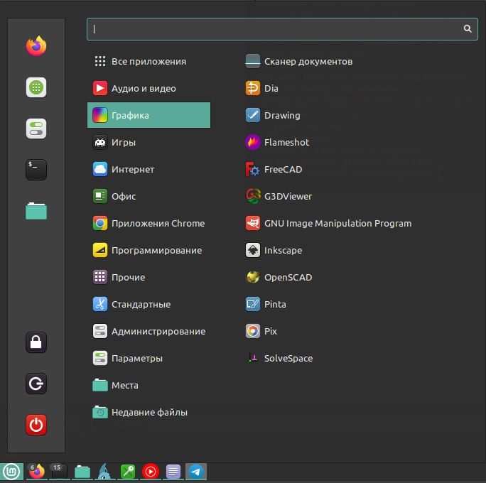Launch Inkscape vector editor

(274, 250)
